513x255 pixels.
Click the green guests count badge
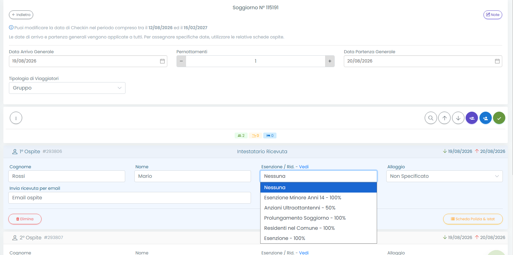[x=241, y=136]
